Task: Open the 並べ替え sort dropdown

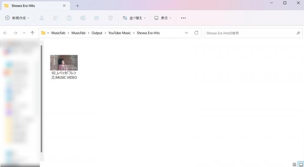Action: (x=134, y=18)
